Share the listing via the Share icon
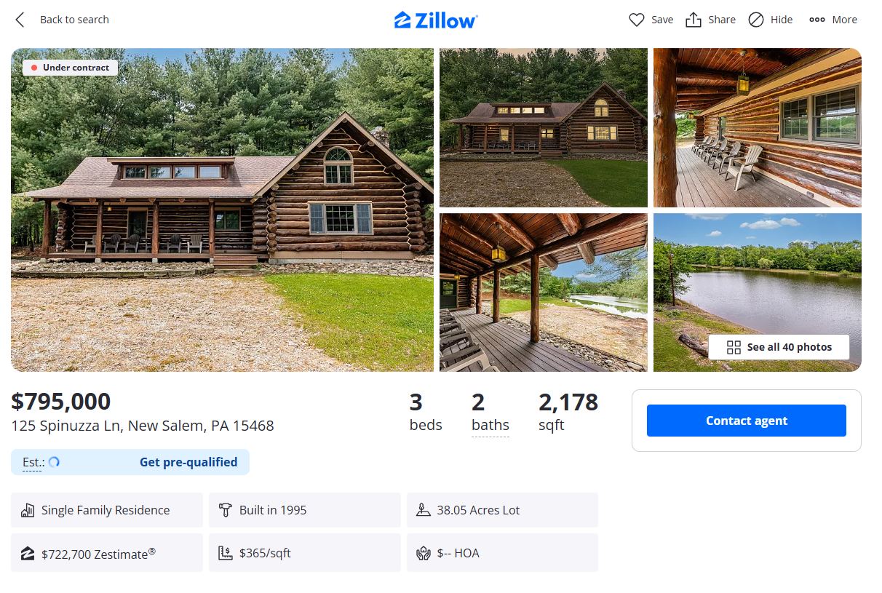 [694, 20]
